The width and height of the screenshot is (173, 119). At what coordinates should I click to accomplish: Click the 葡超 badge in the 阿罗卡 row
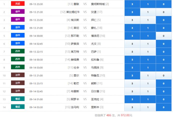18,99
